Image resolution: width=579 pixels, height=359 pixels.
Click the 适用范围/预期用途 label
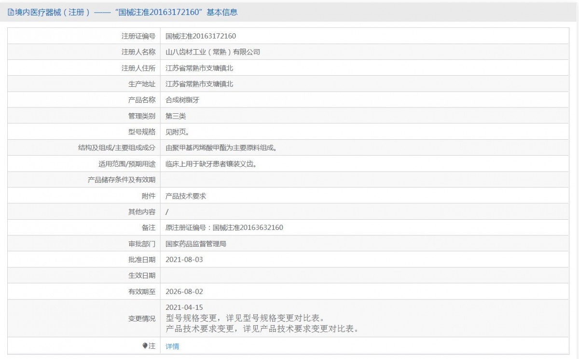[127, 164]
